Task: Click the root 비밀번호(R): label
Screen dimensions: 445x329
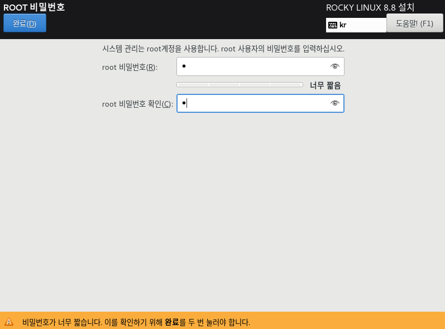Action: [130, 67]
